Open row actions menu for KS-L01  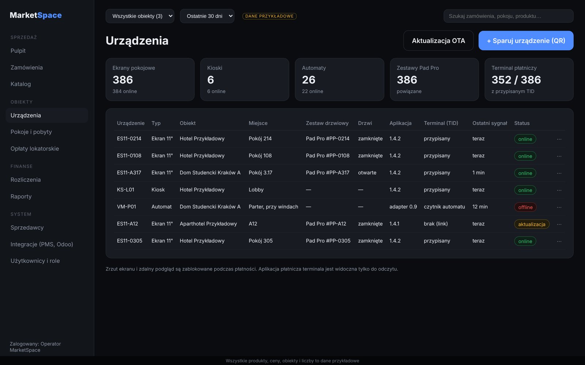[559, 190]
